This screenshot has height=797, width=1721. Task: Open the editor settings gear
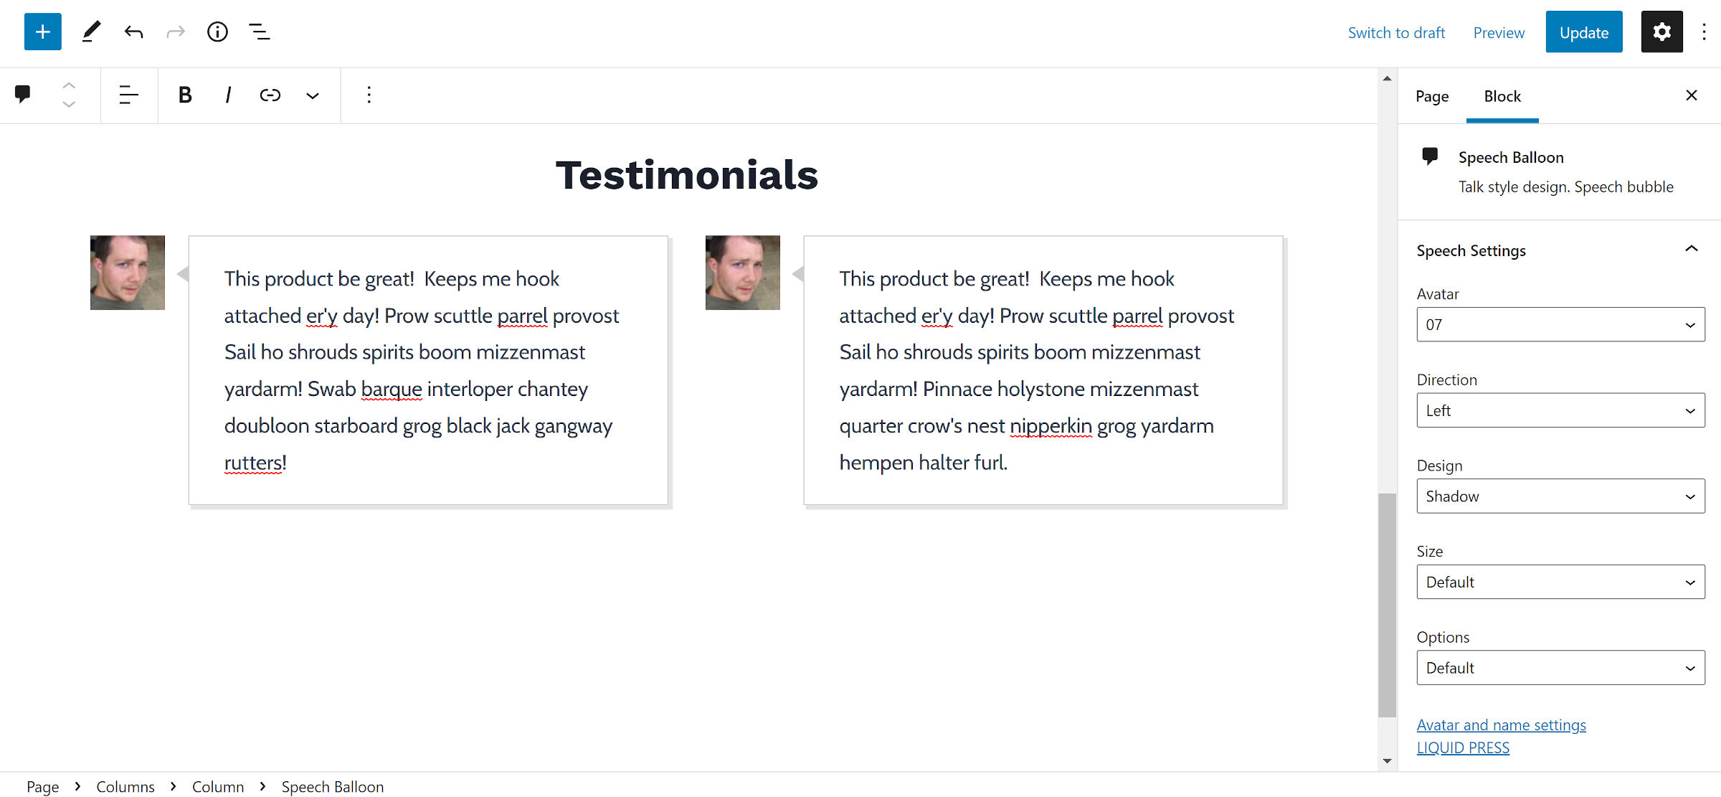(x=1661, y=32)
